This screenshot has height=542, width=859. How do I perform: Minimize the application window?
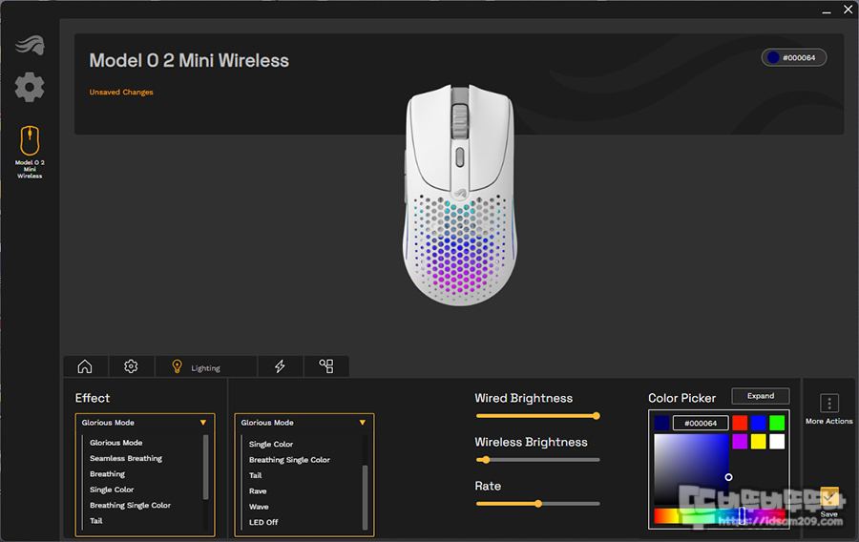[827, 10]
